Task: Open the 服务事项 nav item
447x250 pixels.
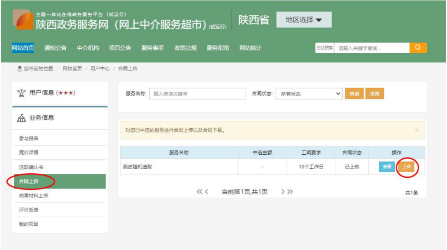Action: 152,48
